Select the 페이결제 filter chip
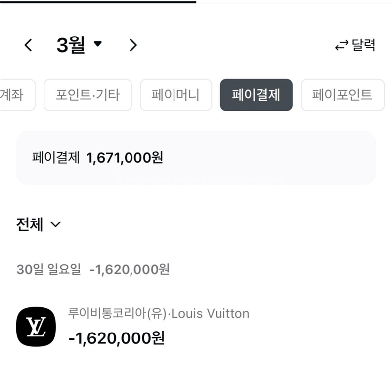Screen dimensions: 392x370 point(256,95)
